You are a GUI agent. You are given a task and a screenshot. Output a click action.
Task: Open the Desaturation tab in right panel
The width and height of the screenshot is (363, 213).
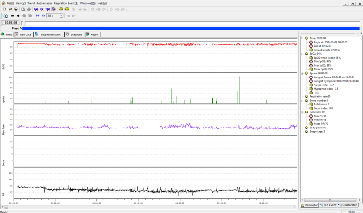[x=348, y=205]
